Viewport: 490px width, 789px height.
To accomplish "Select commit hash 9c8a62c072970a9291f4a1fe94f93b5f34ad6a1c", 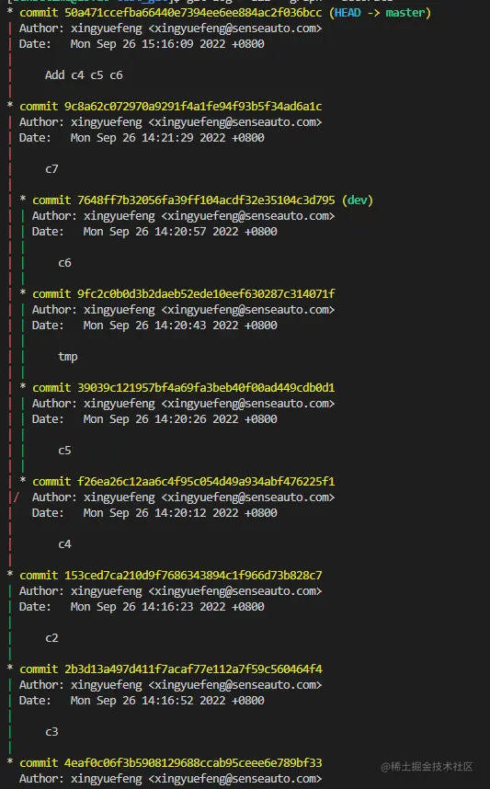I will pos(193,106).
